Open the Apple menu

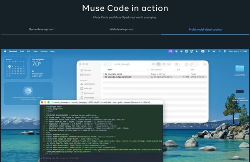point(5,52)
